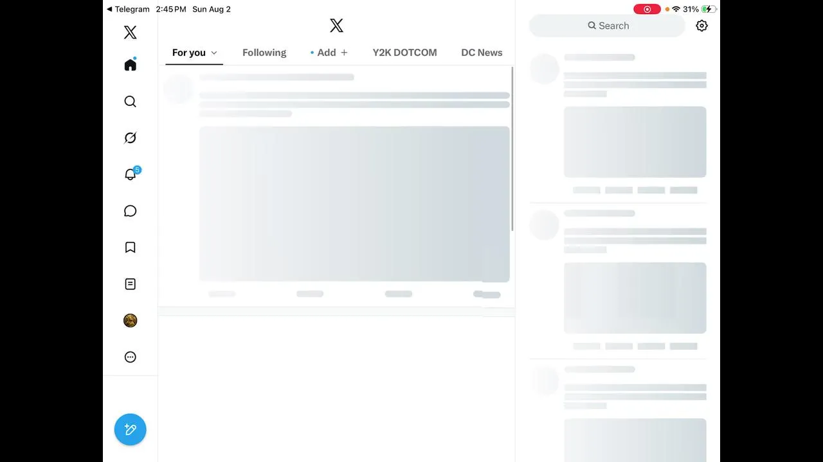Click the Search field

coord(607,26)
